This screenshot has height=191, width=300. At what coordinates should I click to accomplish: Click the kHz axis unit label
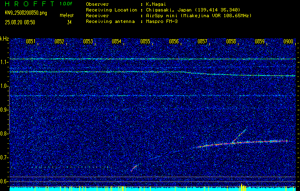coord(4,39)
